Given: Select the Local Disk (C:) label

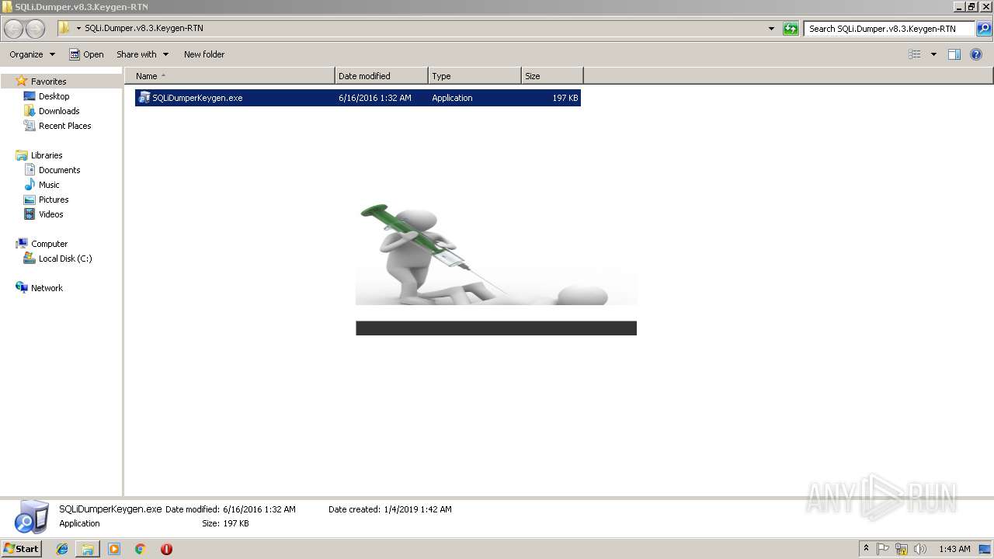Looking at the screenshot, I should (65, 259).
